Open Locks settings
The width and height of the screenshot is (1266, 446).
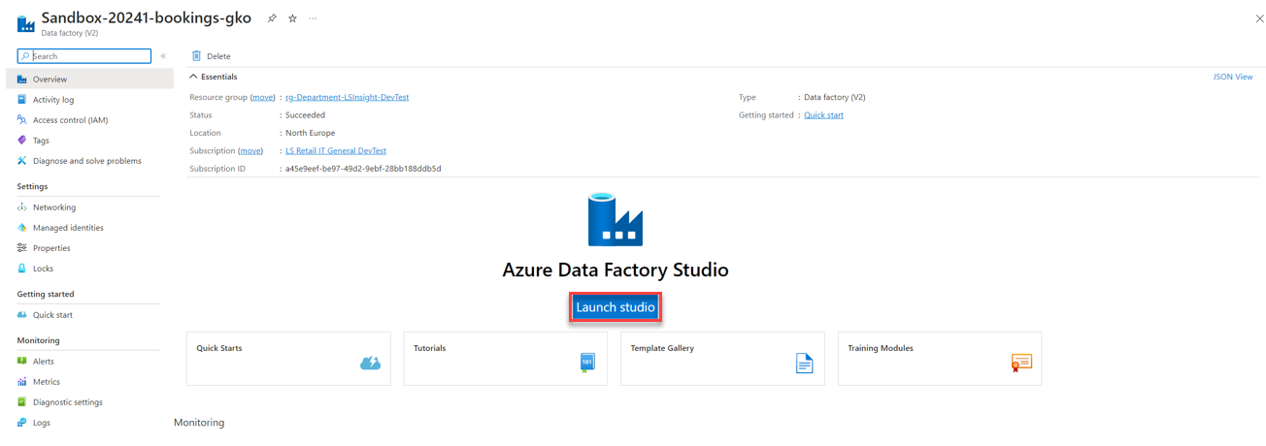43,269
